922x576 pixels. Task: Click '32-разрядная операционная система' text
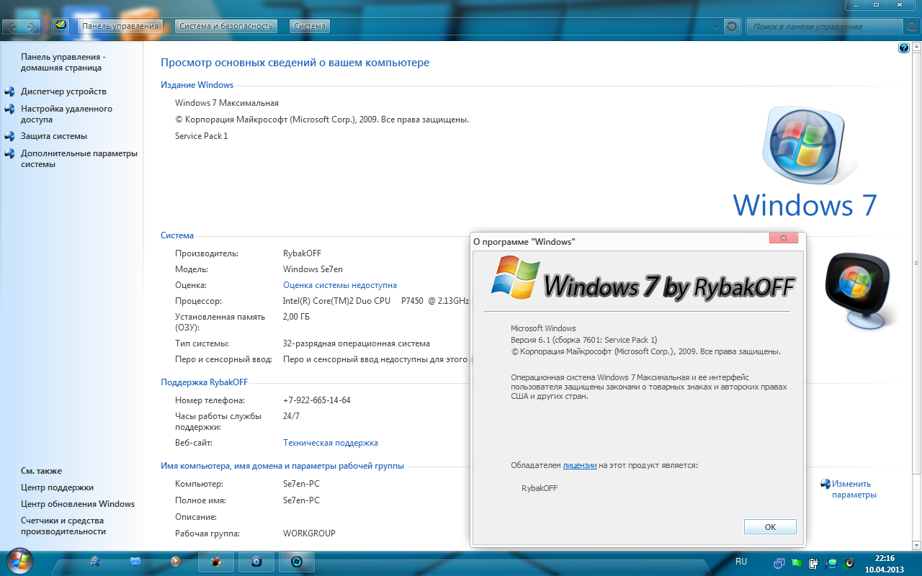point(357,343)
